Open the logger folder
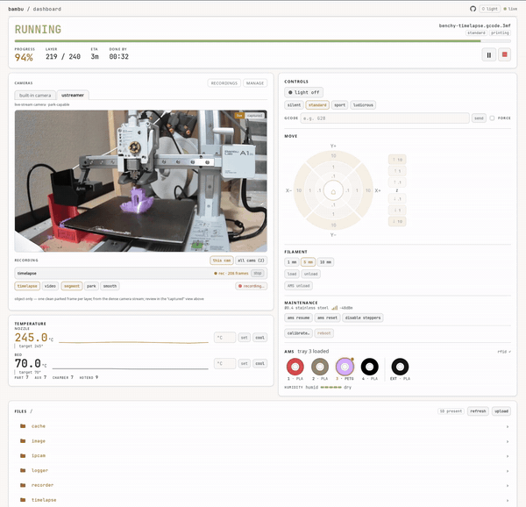The image size is (526, 507). [x=39, y=470]
